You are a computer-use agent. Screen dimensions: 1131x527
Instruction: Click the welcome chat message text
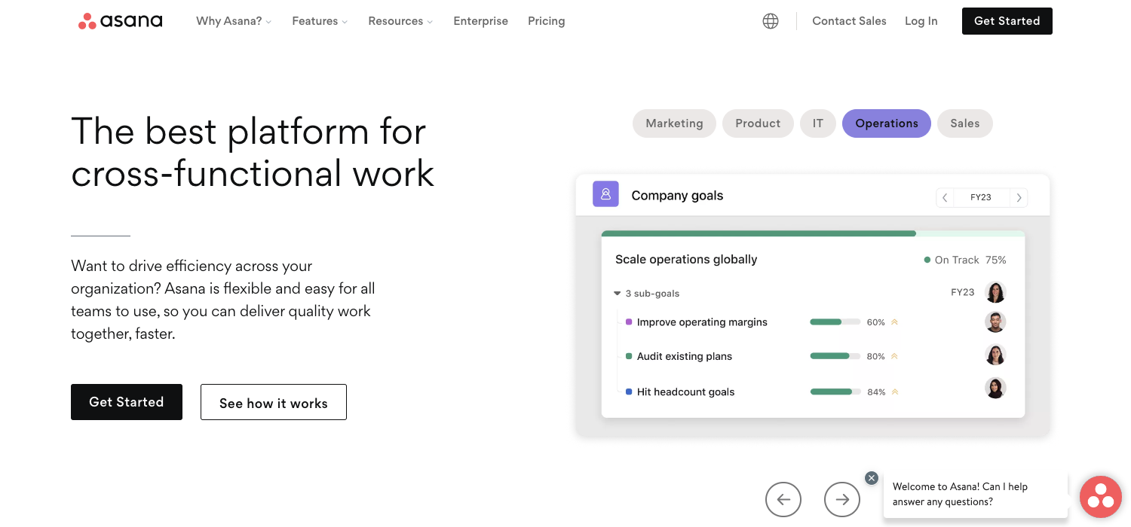pyautogui.click(x=960, y=494)
